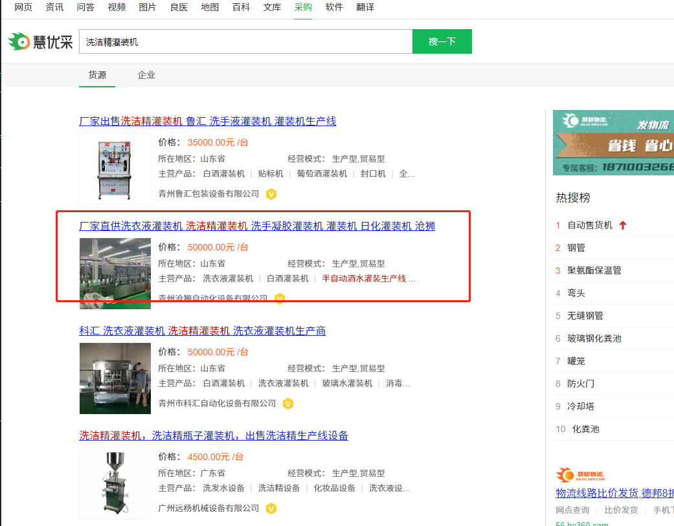Open hot search 玻璃钢化粪池
Screen dimensions: 674x526
coord(594,338)
